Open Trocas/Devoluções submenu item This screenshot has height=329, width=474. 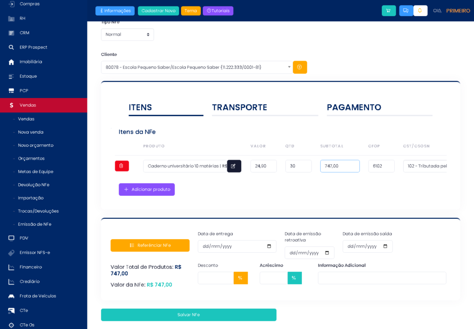(38, 211)
